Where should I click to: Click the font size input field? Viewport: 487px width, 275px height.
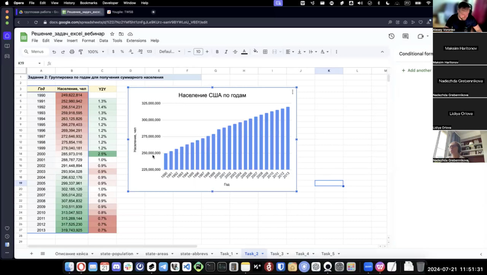[198, 52]
